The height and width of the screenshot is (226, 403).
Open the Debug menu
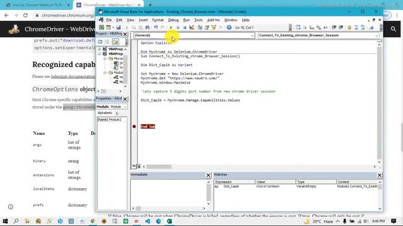pyautogui.click(x=173, y=20)
